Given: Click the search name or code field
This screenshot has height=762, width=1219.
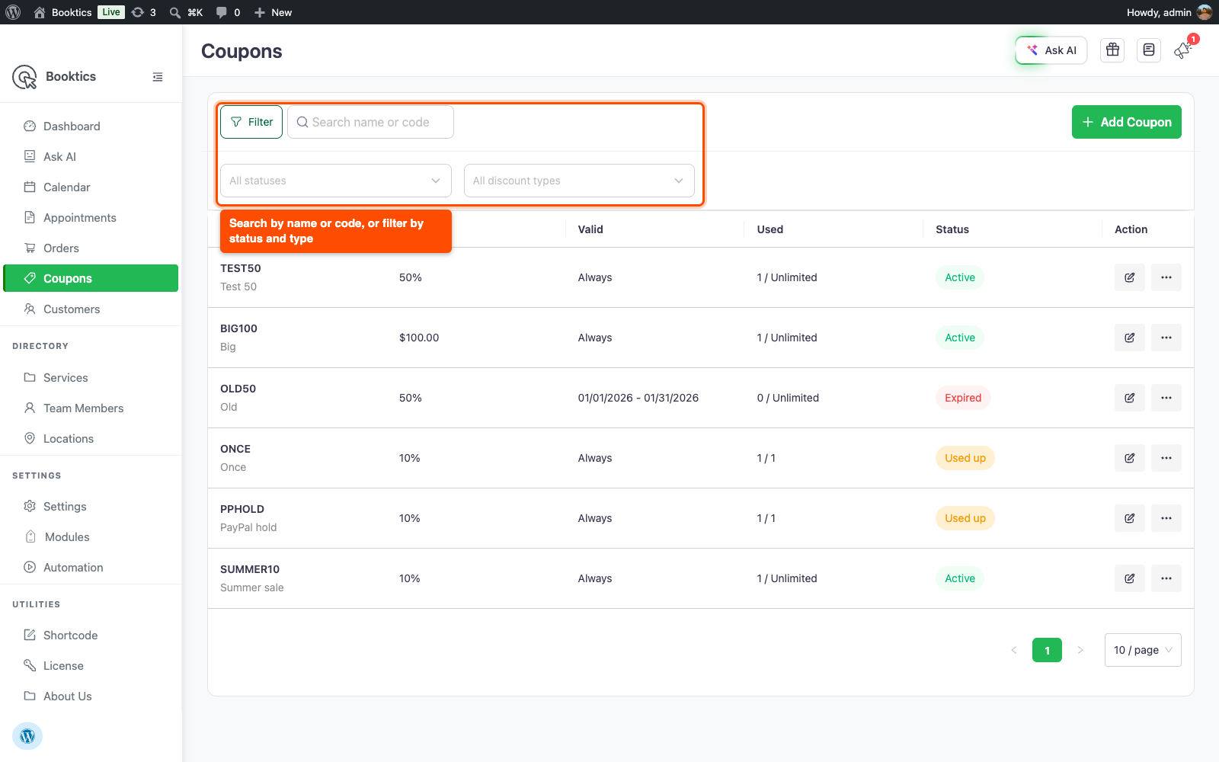Looking at the screenshot, I should (x=370, y=122).
